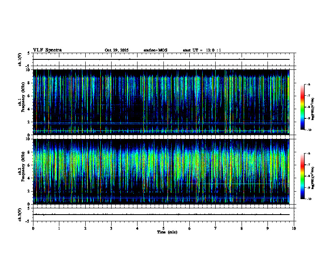331x256 pixels.
Task: Click the "6" tick on time axis
Action: 190,228
